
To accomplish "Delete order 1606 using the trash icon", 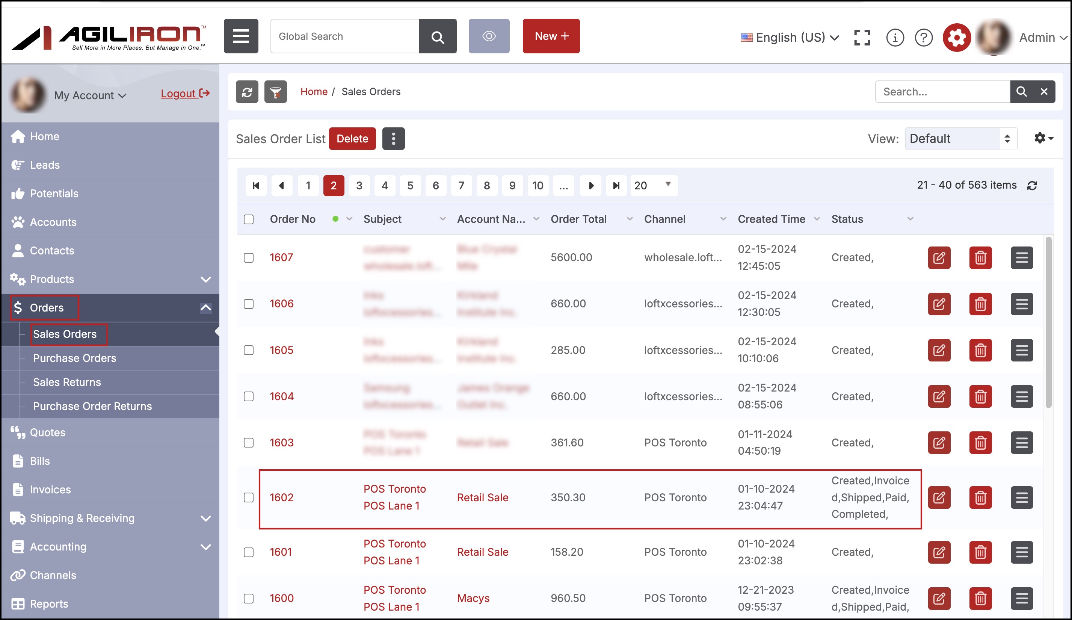I will pos(980,304).
